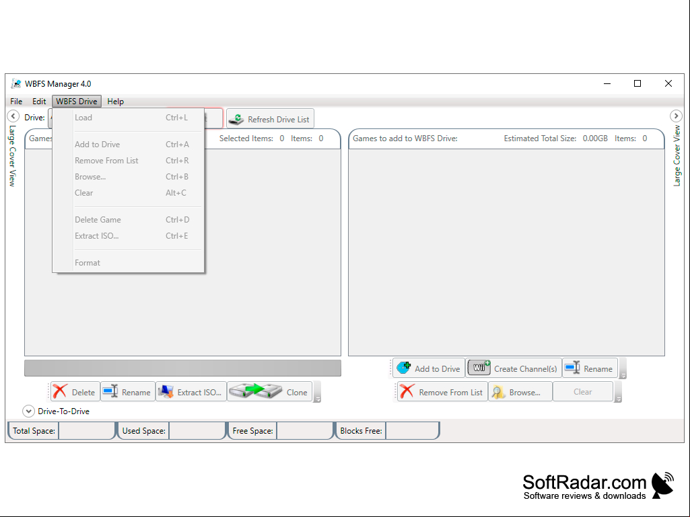The width and height of the screenshot is (690, 517).
Task: Open the overflow arrow beside the right Rename button
Action: point(623,368)
